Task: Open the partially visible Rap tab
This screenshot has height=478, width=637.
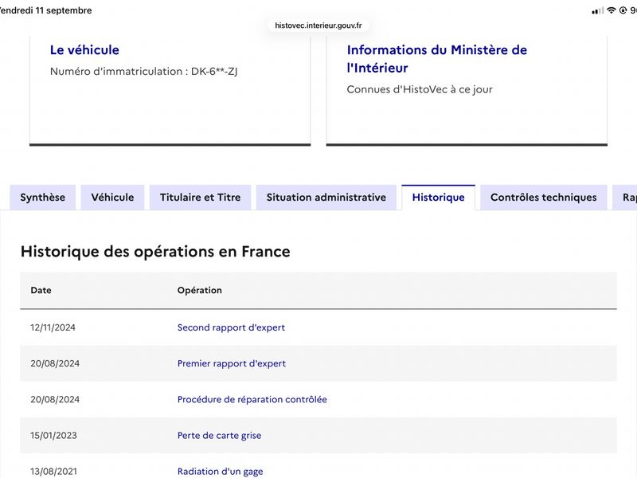Action: (625, 198)
